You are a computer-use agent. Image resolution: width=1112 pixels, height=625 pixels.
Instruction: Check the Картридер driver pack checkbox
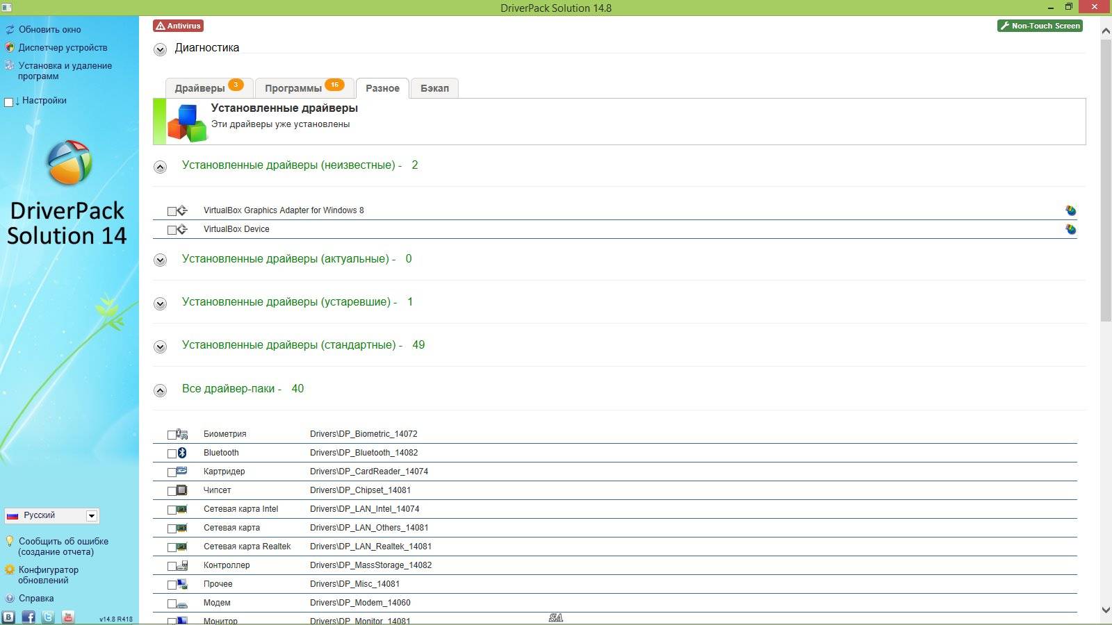[172, 472]
